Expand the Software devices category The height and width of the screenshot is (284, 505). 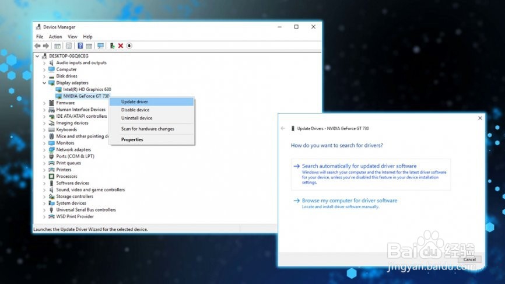pos(44,183)
